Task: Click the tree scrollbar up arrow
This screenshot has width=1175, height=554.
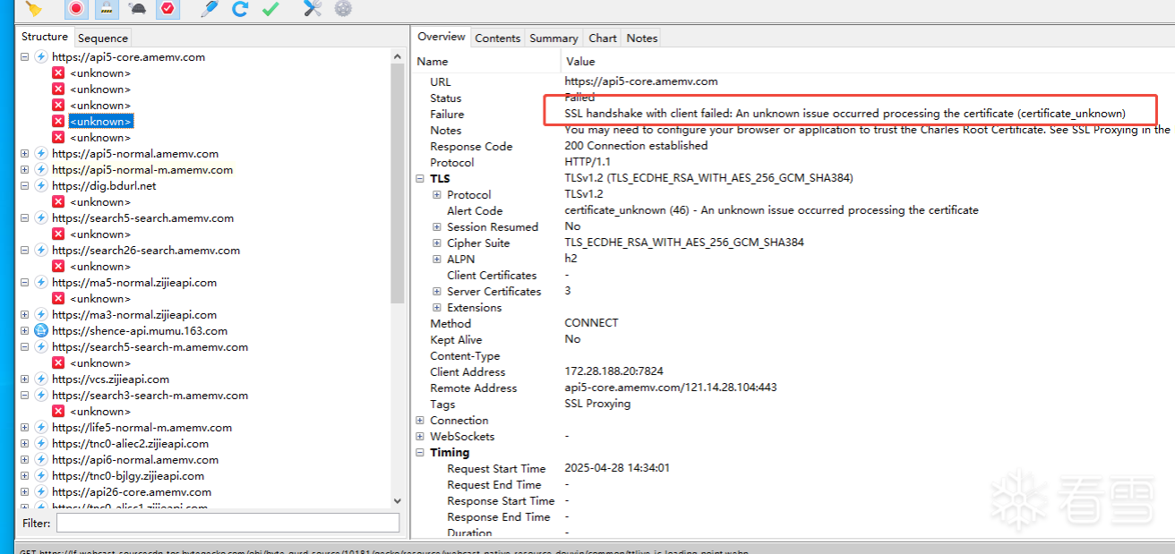Action: click(398, 55)
